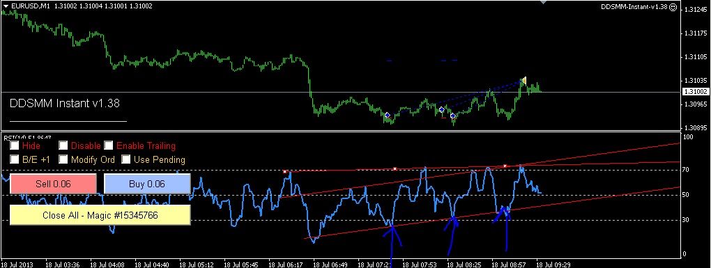The width and height of the screenshot is (711, 268).
Task: Click the Sell 0.06 button
Action: (x=54, y=184)
